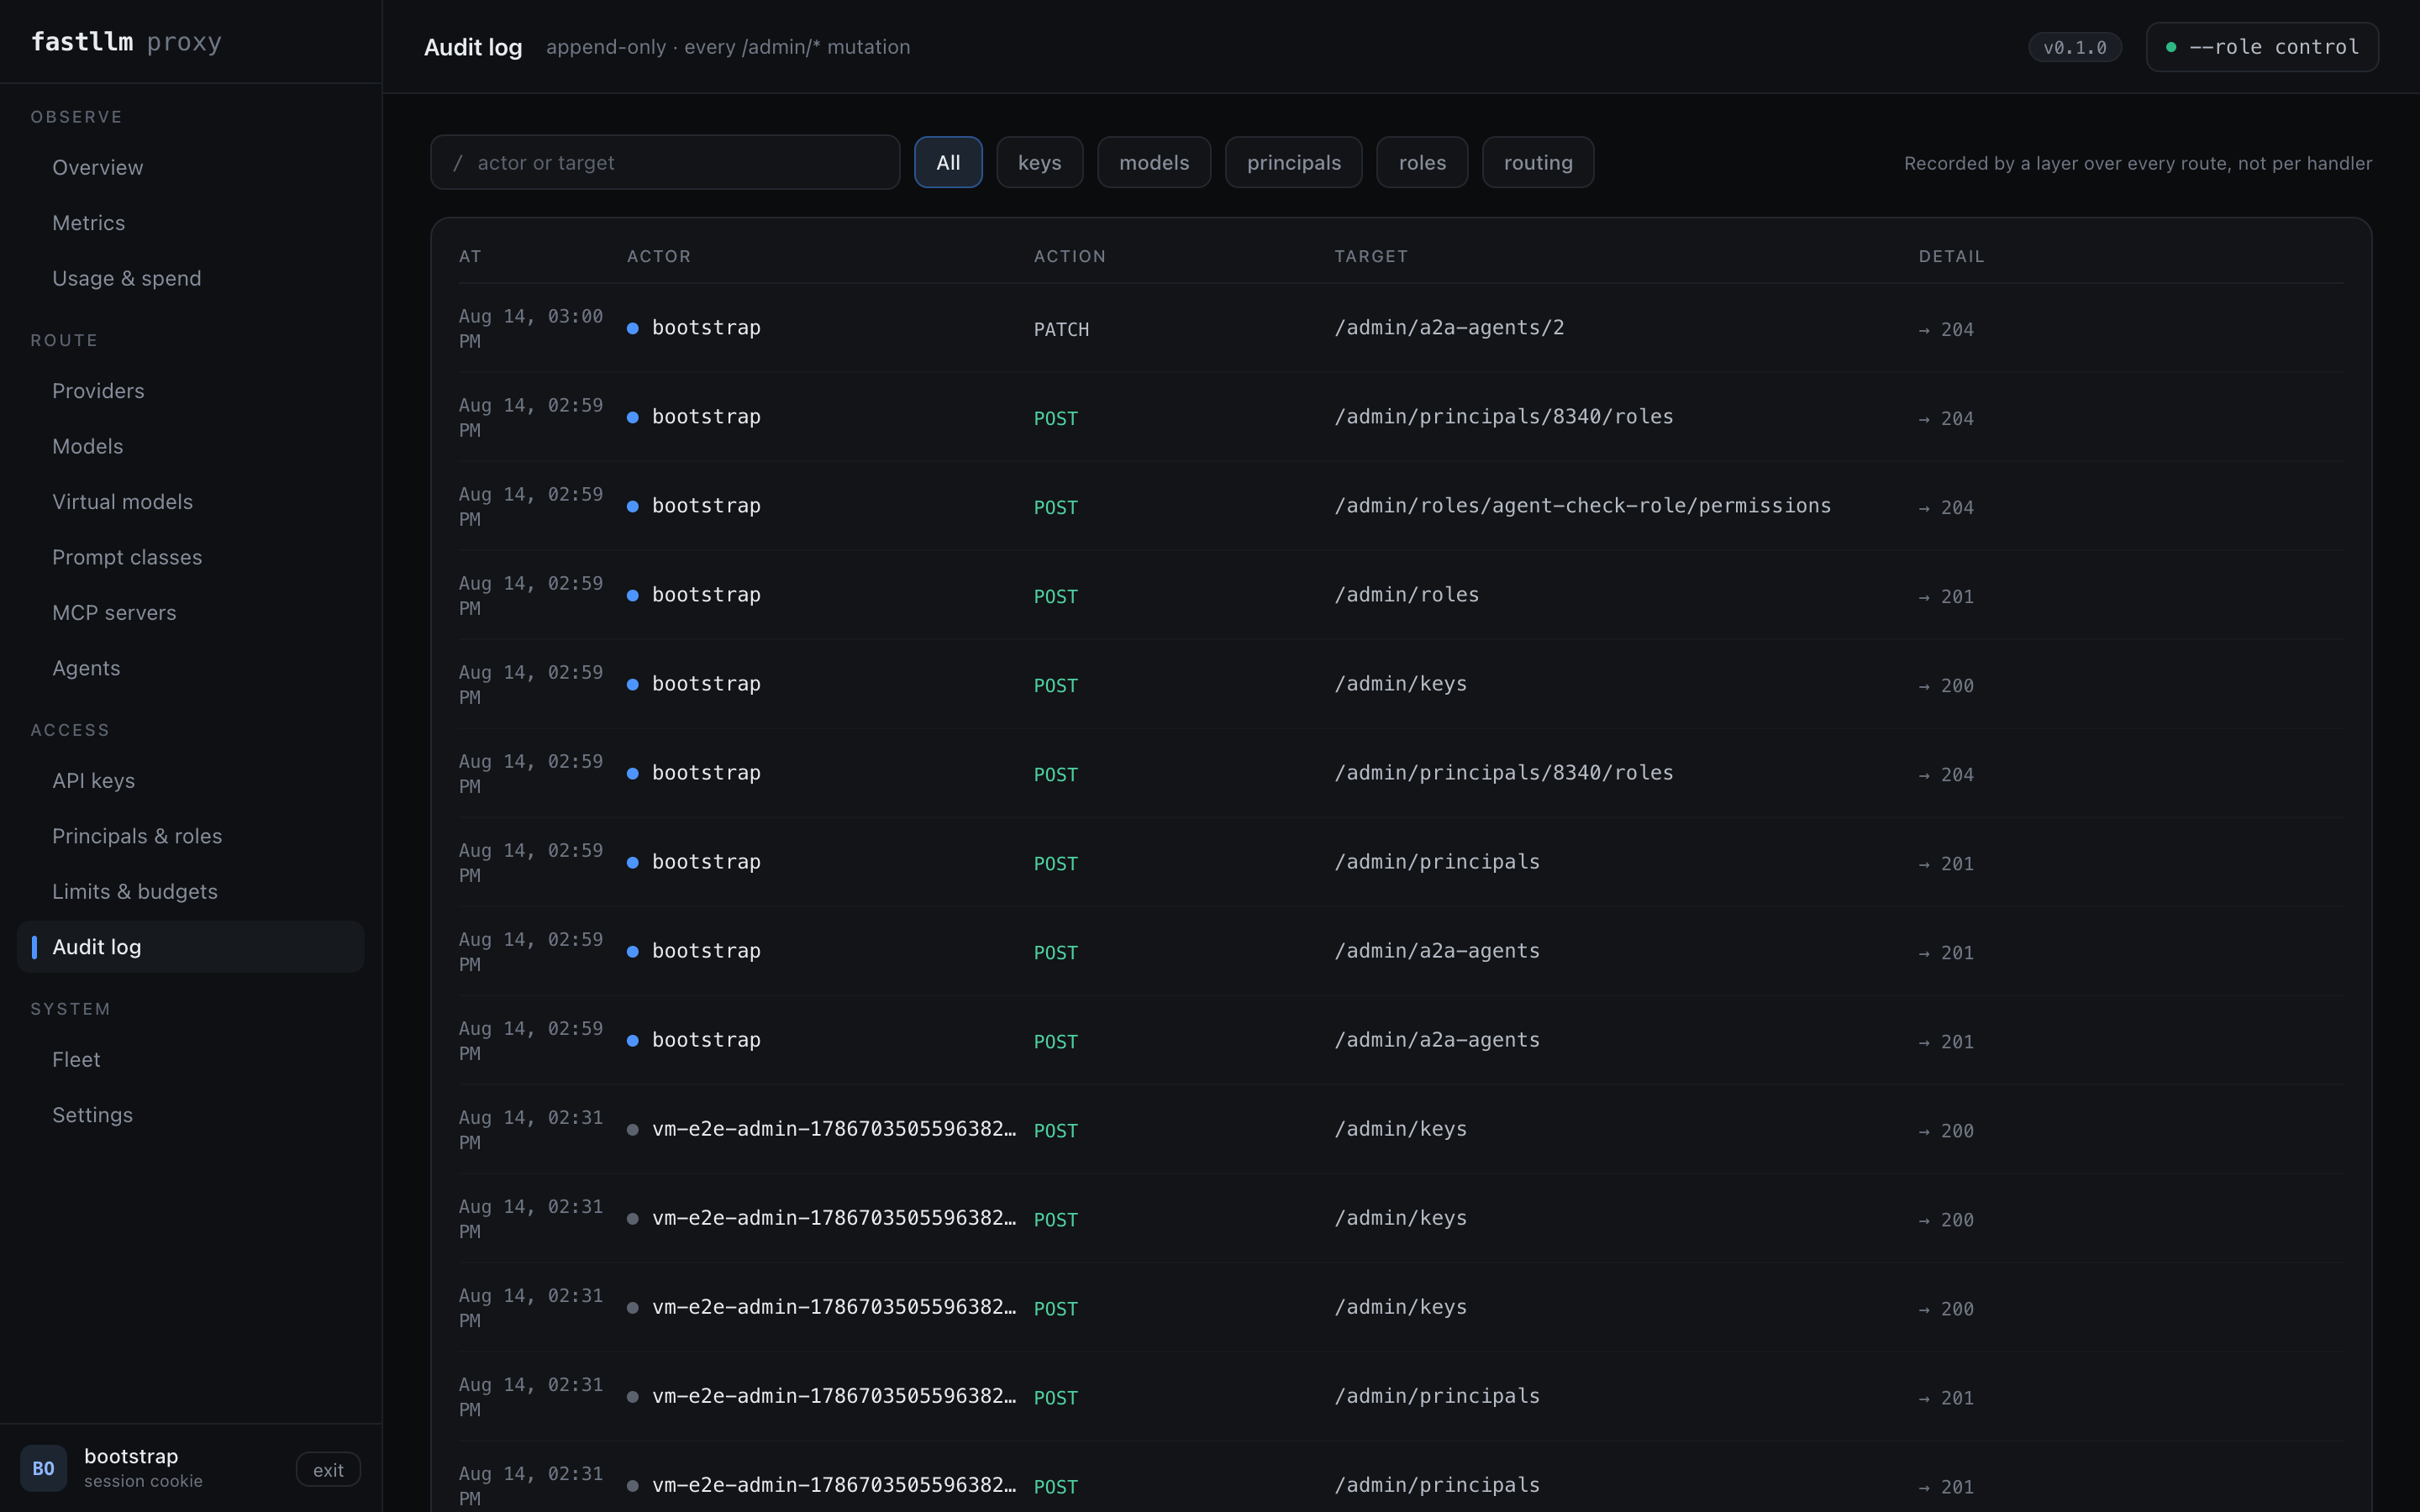Click the TARGET column header
The height and width of the screenshot is (1512, 2420).
point(1371,257)
